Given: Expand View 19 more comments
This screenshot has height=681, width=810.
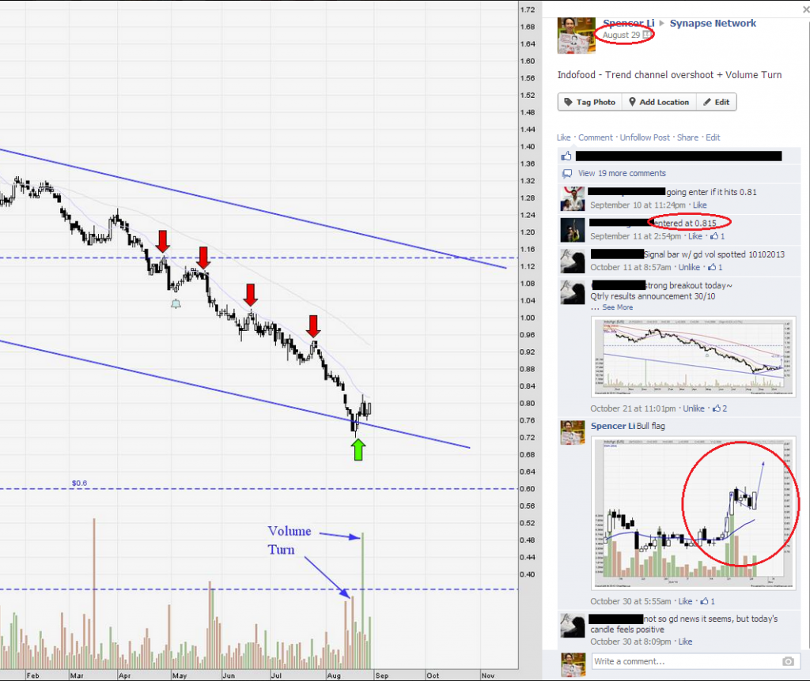Looking at the screenshot, I should (622, 173).
